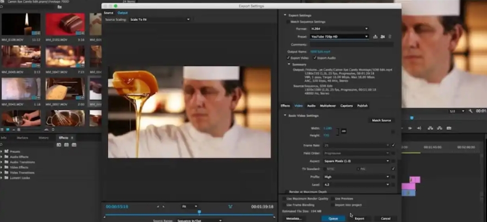Image resolution: width=487 pixels, height=222 pixels.
Task: Switch to the Source tab in preview
Action: pyautogui.click(x=108, y=13)
